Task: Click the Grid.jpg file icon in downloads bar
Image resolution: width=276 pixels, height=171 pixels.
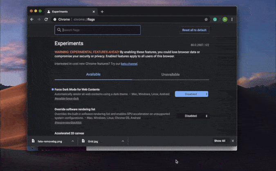Action: click(83, 141)
